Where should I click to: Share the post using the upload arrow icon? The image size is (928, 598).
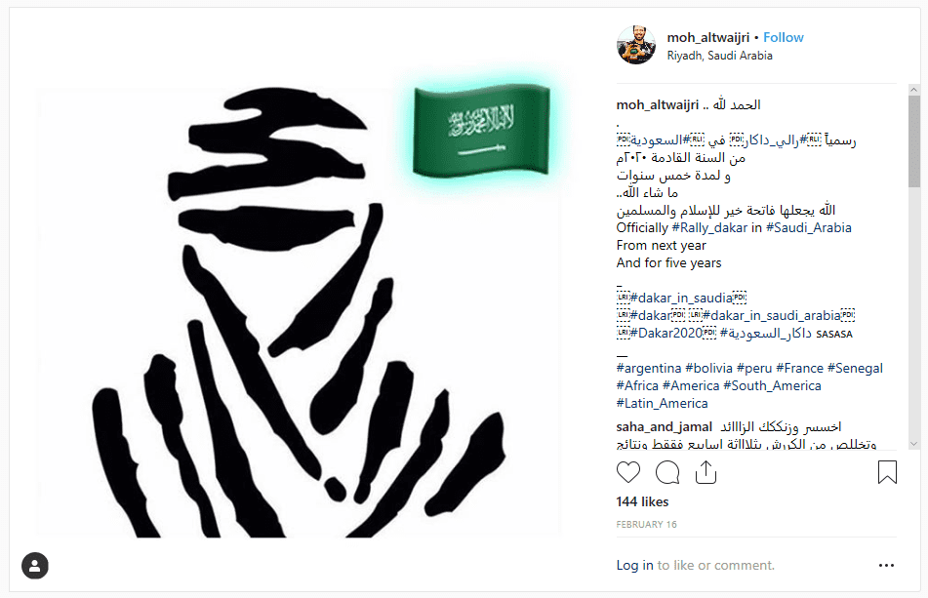[x=706, y=472]
